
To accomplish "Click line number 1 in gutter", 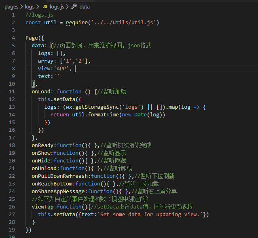I will coord(13,15).
